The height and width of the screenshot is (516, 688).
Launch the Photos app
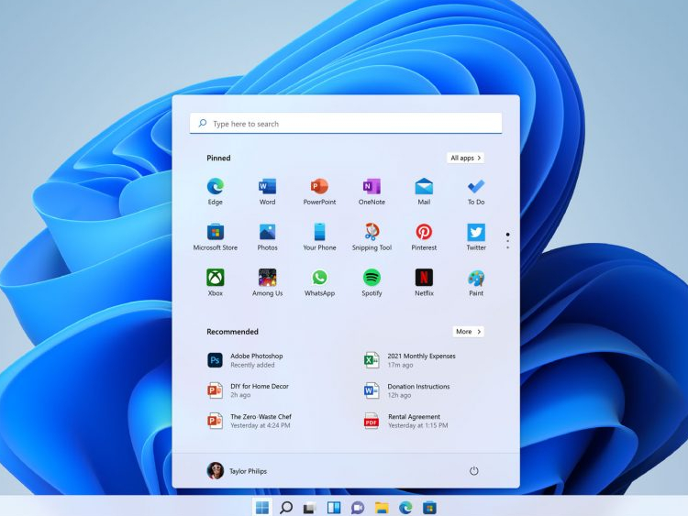(x=267, y=237)
